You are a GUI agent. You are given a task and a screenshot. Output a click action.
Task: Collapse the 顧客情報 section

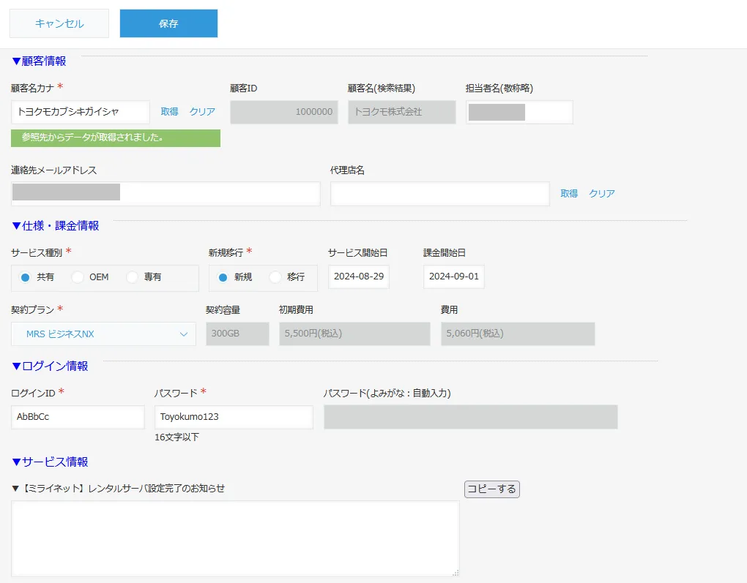(x=39, y=61)
